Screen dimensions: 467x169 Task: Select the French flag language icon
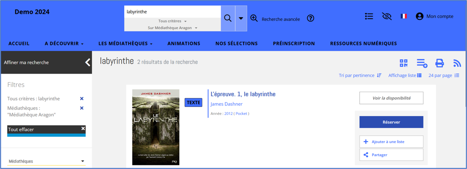point(404,16)
